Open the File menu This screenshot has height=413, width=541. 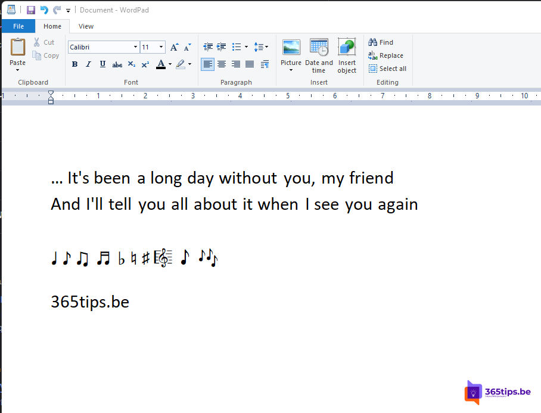click(x=18, y=26)
